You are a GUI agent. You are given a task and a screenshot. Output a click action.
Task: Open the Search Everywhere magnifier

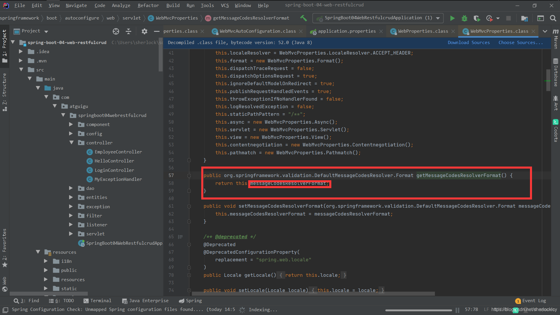point(553,18)
